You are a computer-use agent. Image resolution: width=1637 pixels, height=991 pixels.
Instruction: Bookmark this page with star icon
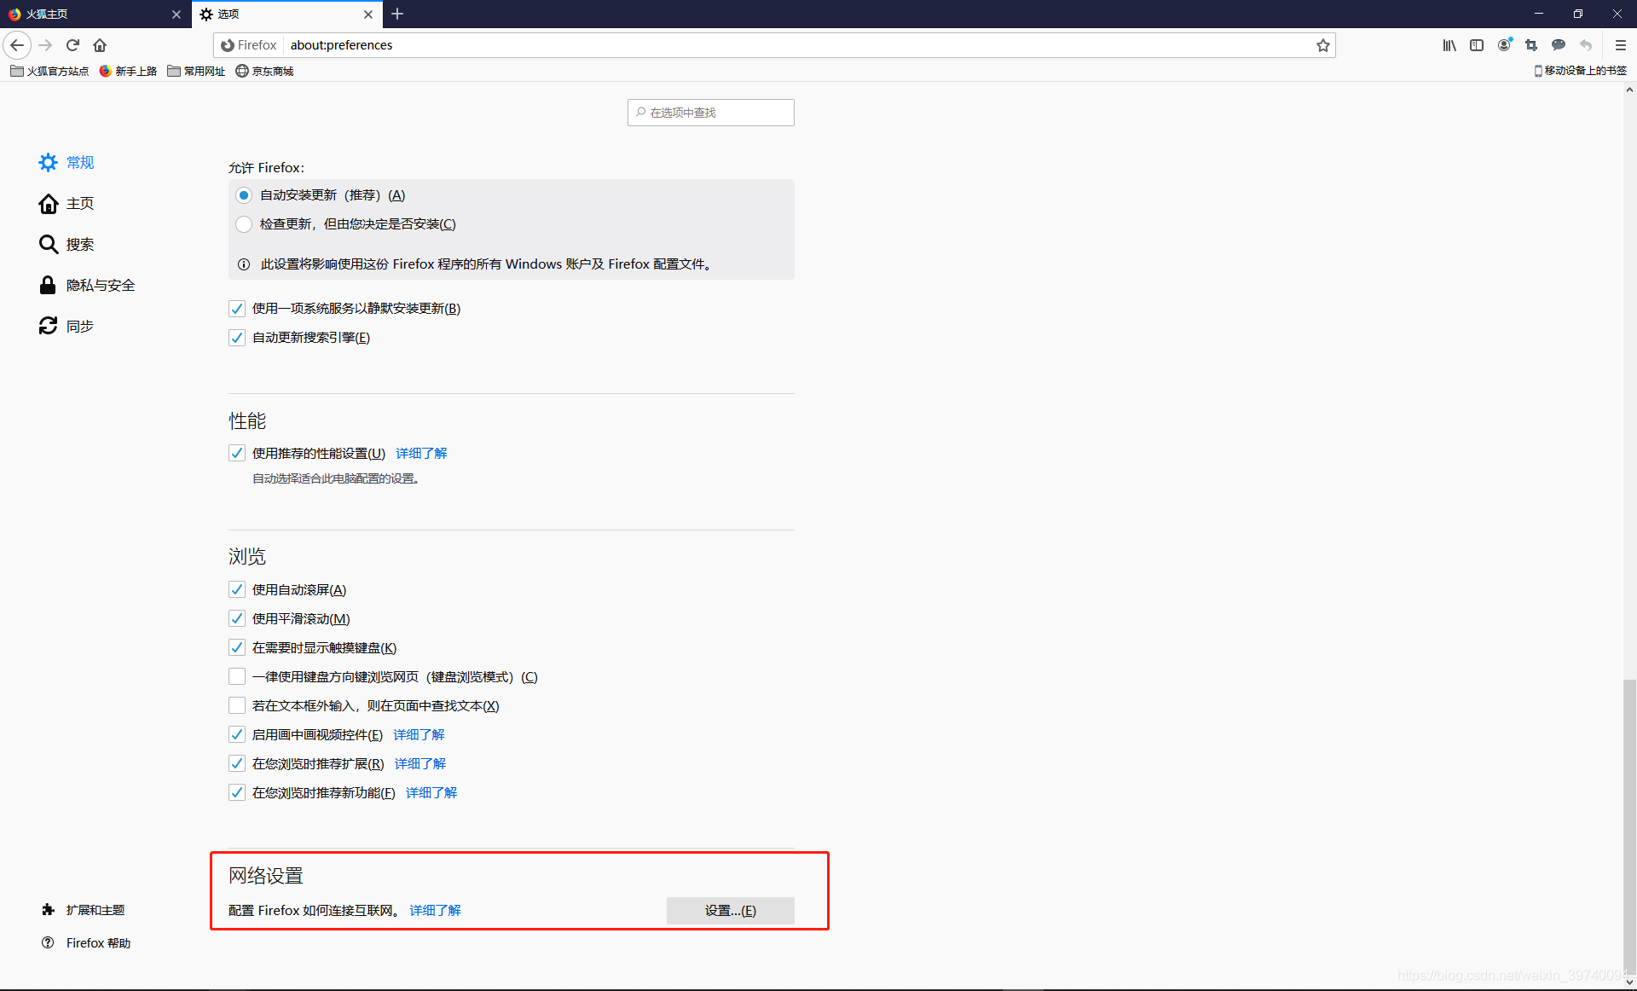[1322, 45]
